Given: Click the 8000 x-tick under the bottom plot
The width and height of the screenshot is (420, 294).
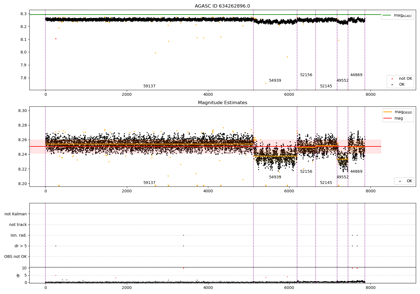Looking at the screenshot, I should [x=371, y=288].
